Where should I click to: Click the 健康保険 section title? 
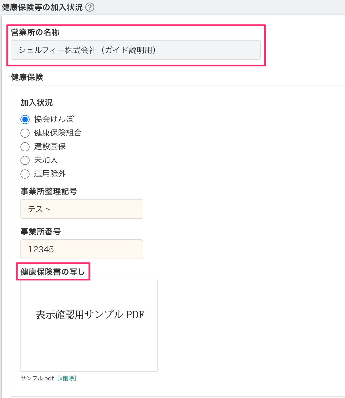26,77
